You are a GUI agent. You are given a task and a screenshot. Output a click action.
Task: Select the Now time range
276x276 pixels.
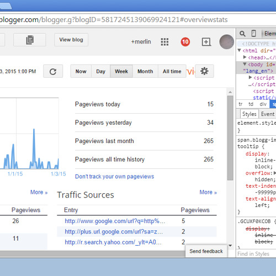tap(81, 71)
